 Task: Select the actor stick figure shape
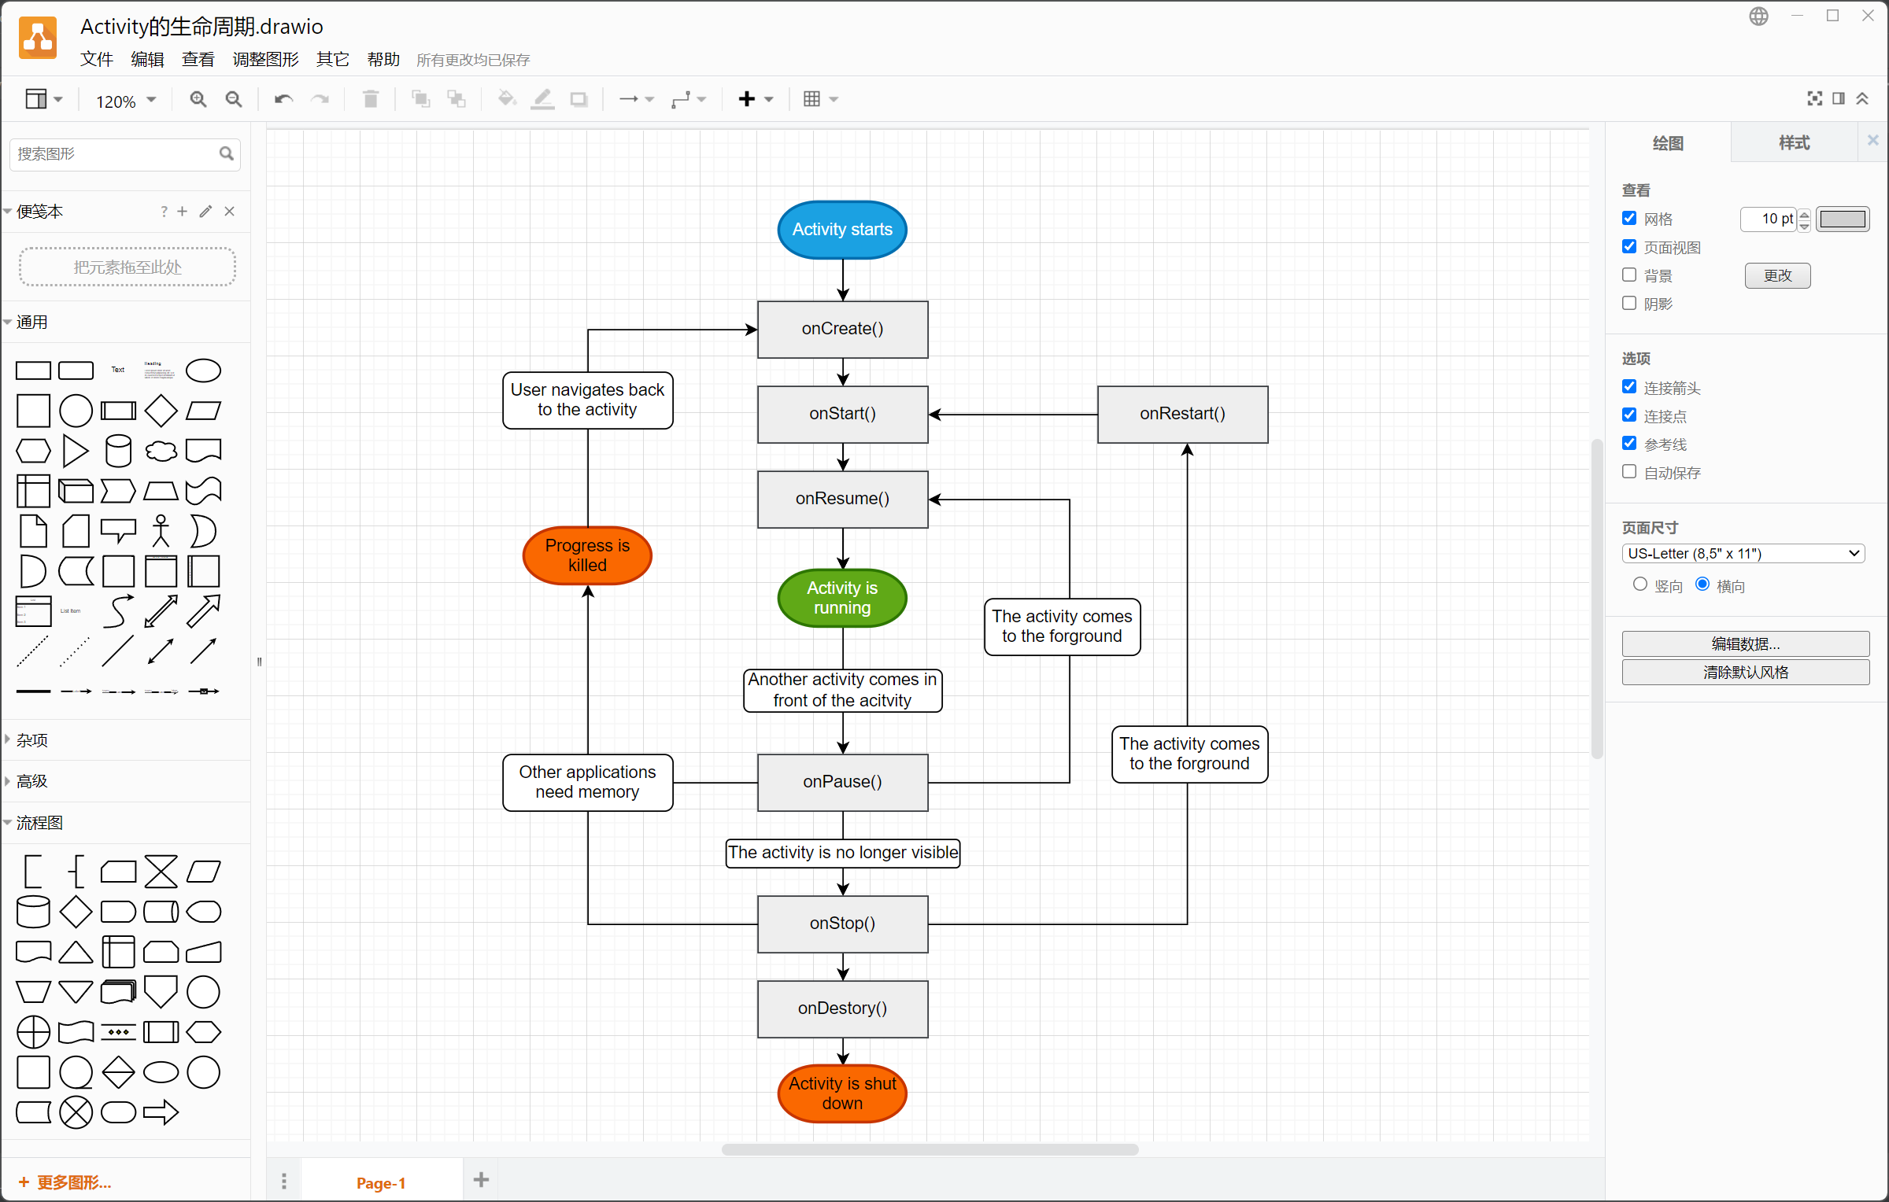(161, 531)
